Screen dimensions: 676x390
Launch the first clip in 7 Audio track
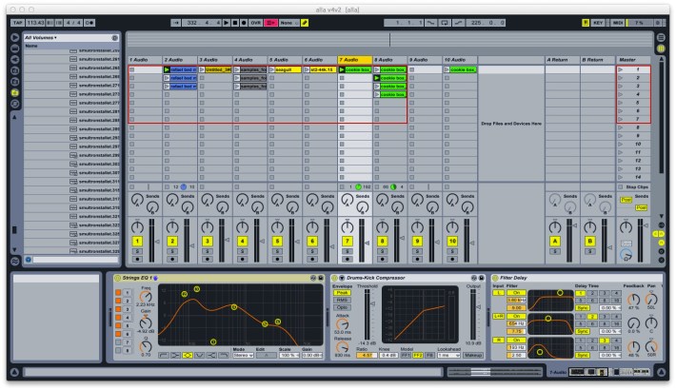[341, 69]
